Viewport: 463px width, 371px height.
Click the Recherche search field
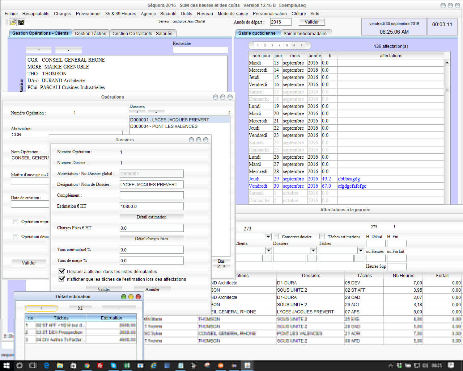[200, 50]
